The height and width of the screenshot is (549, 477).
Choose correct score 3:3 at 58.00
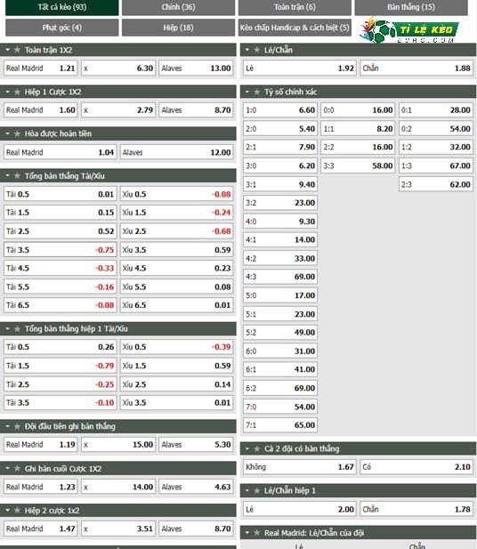coord(358,166)
